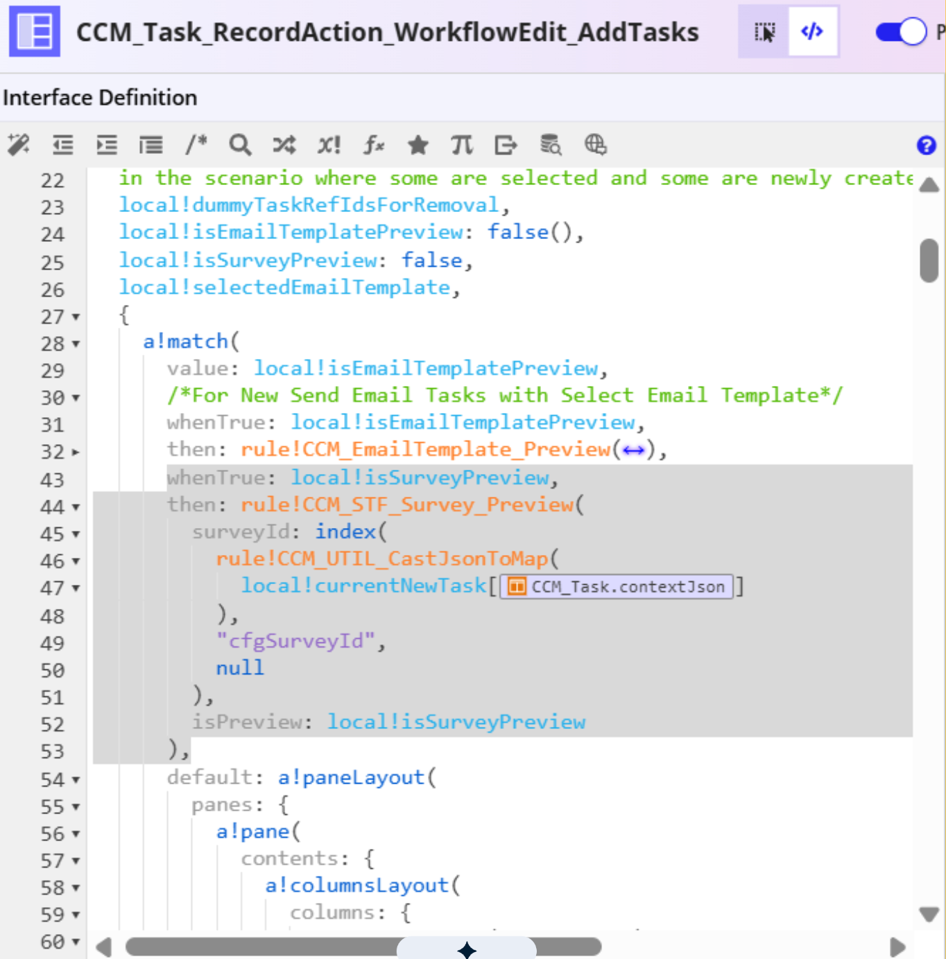The image size is (946, 959).
Task: Click the horizontal scroll right arrow
Action: click(x=897, y=947)
